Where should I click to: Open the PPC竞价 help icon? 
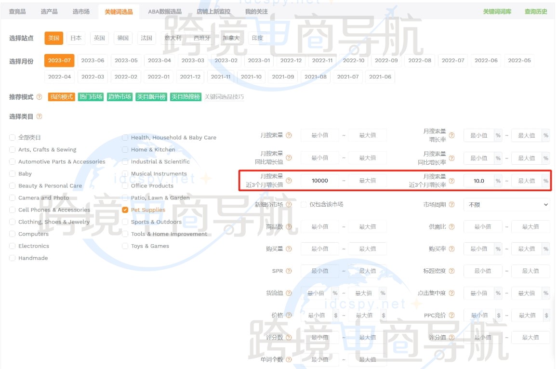click(x=451, y=315)
